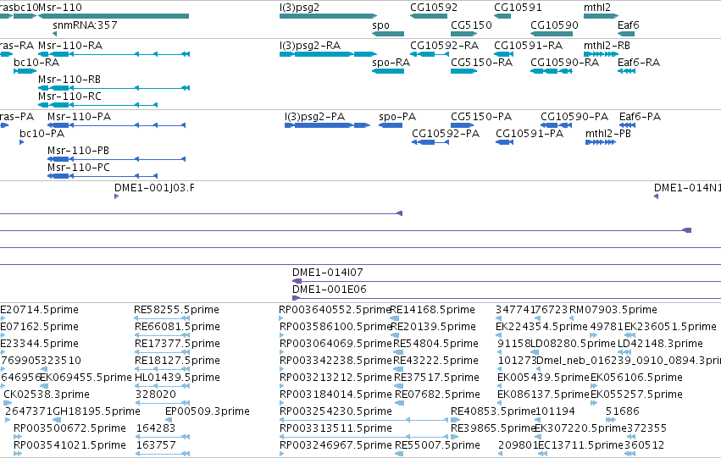Open the CG10591-RA transcript label
The image size is (721, 458).
(x=529, y=46)
